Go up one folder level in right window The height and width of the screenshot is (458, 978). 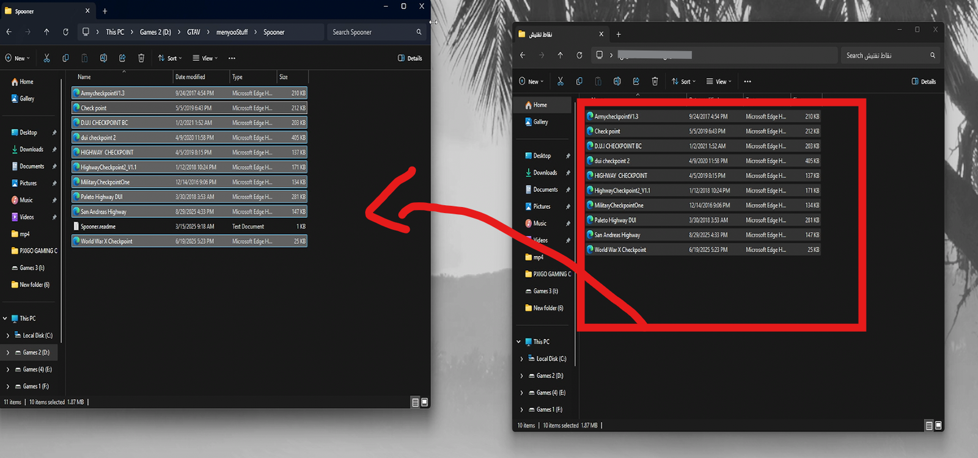point(560,55)
